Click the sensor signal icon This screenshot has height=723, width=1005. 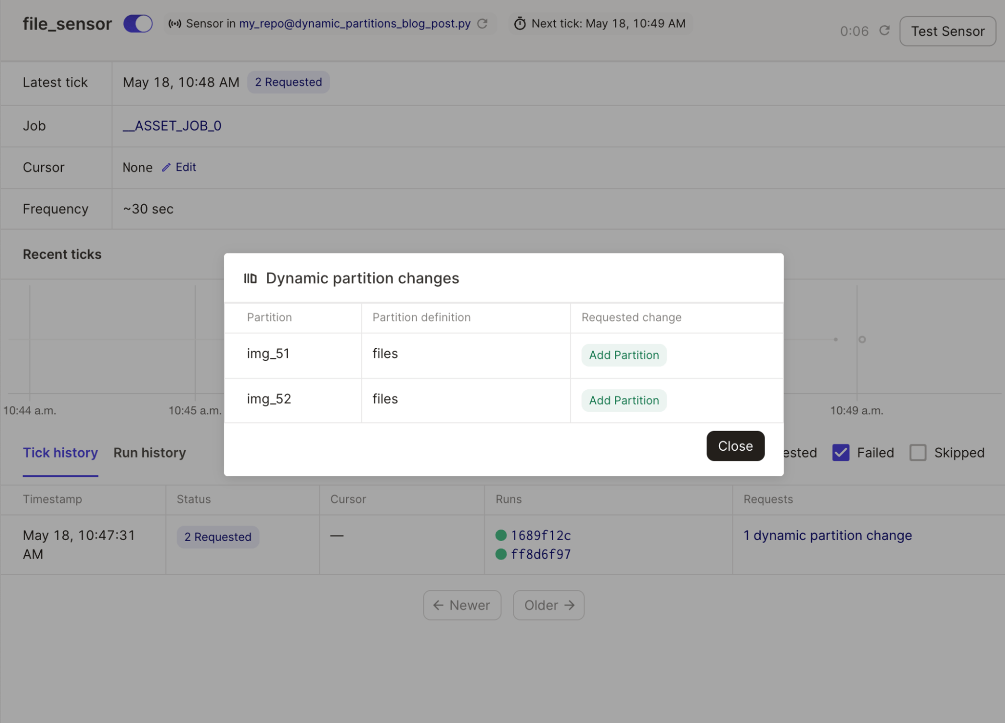click(174, 24)
